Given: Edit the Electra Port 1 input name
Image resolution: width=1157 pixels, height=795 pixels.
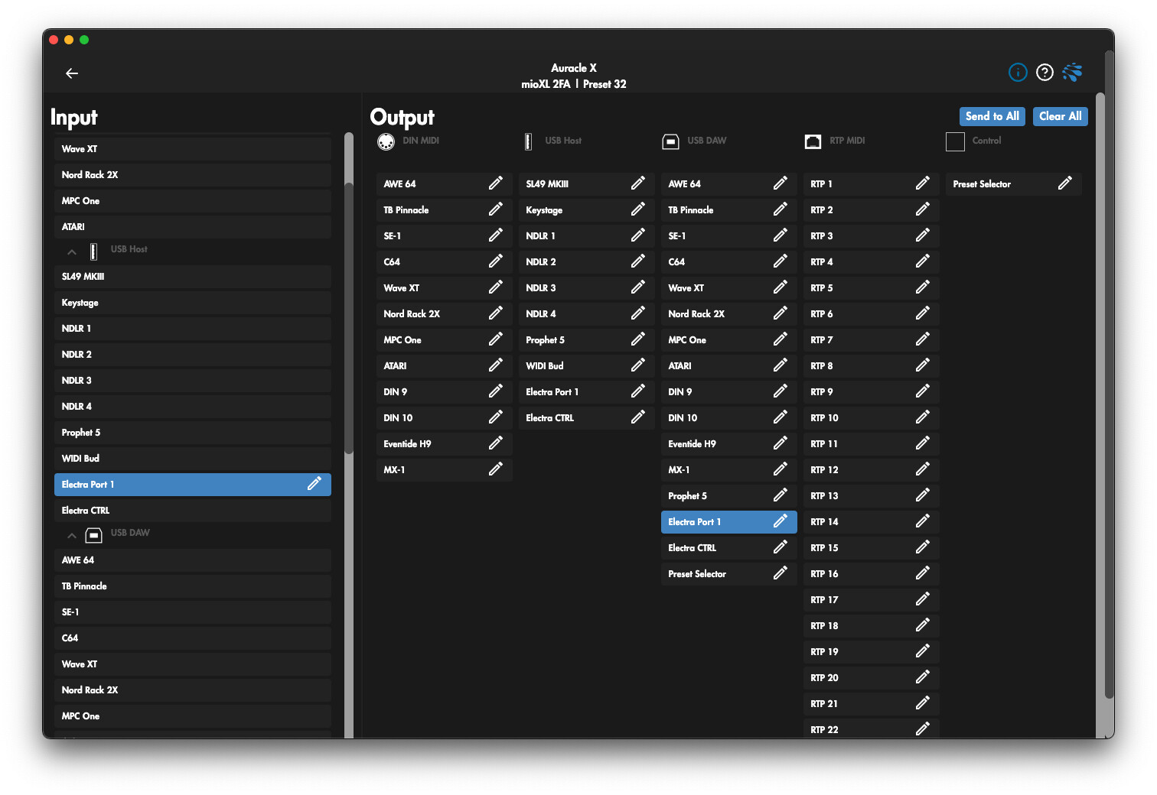Looking at the screenshot, I should click(x=314, y=484).
